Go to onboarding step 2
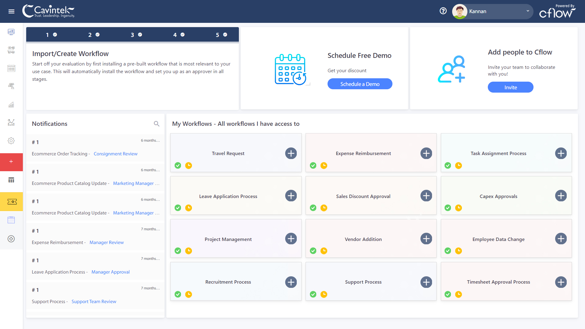Viewport: 585px width, 329px height. (x=94, y=35)
